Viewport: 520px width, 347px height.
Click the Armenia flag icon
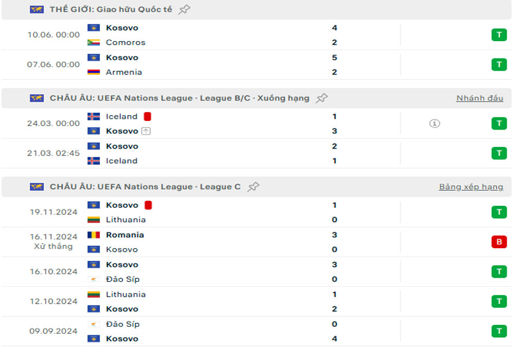coord(94,72)
